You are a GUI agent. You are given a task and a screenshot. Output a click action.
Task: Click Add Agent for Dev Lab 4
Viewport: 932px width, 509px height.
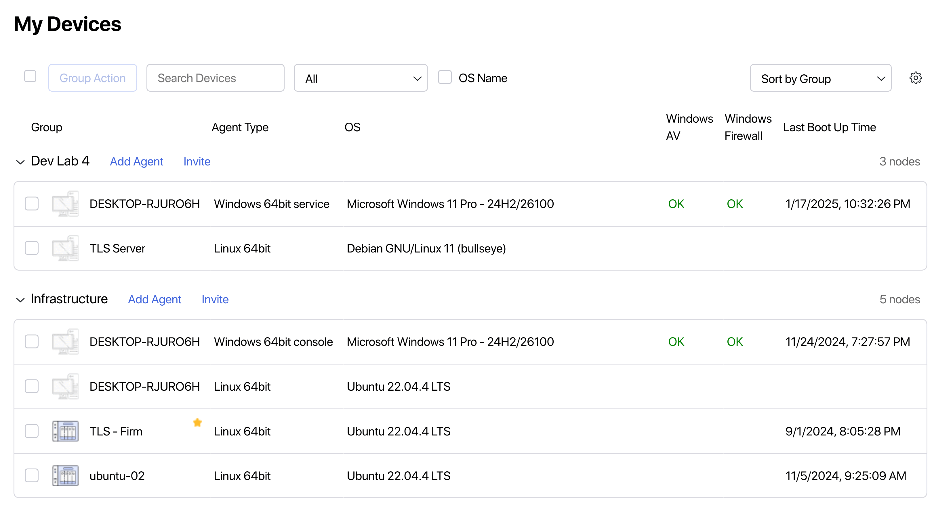point(136,161)
